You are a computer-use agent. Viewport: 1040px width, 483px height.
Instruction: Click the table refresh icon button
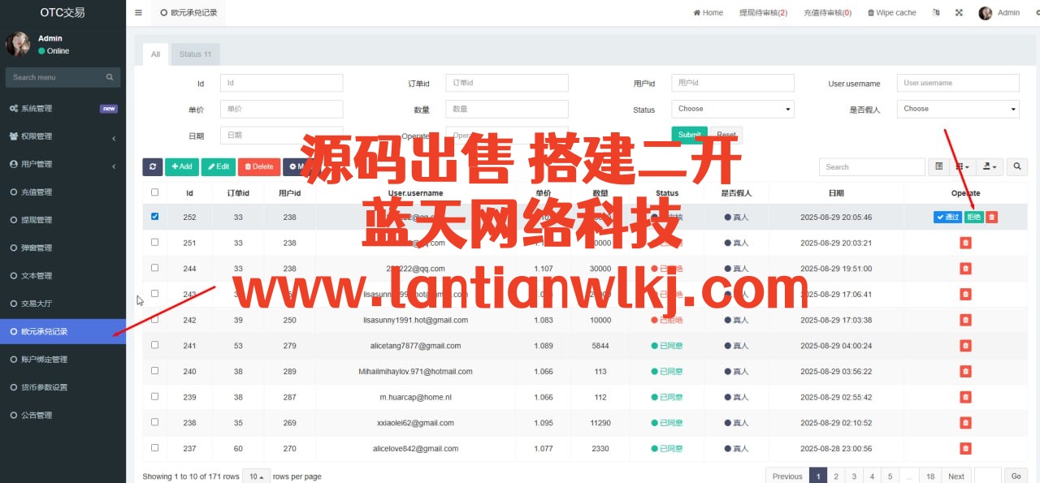152,166
